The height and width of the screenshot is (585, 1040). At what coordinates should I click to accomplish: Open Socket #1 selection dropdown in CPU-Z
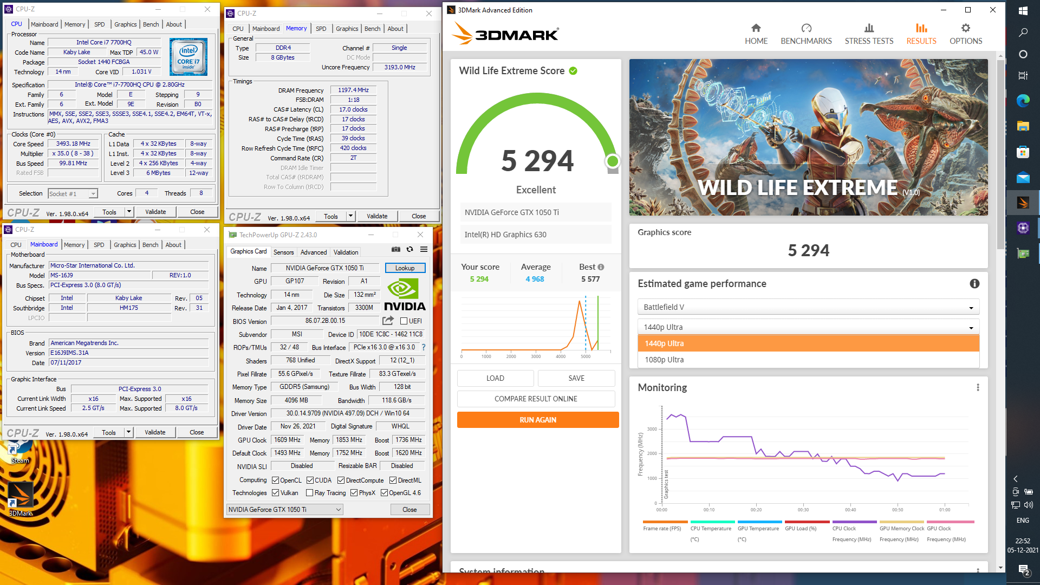click(x=73, y=194)
